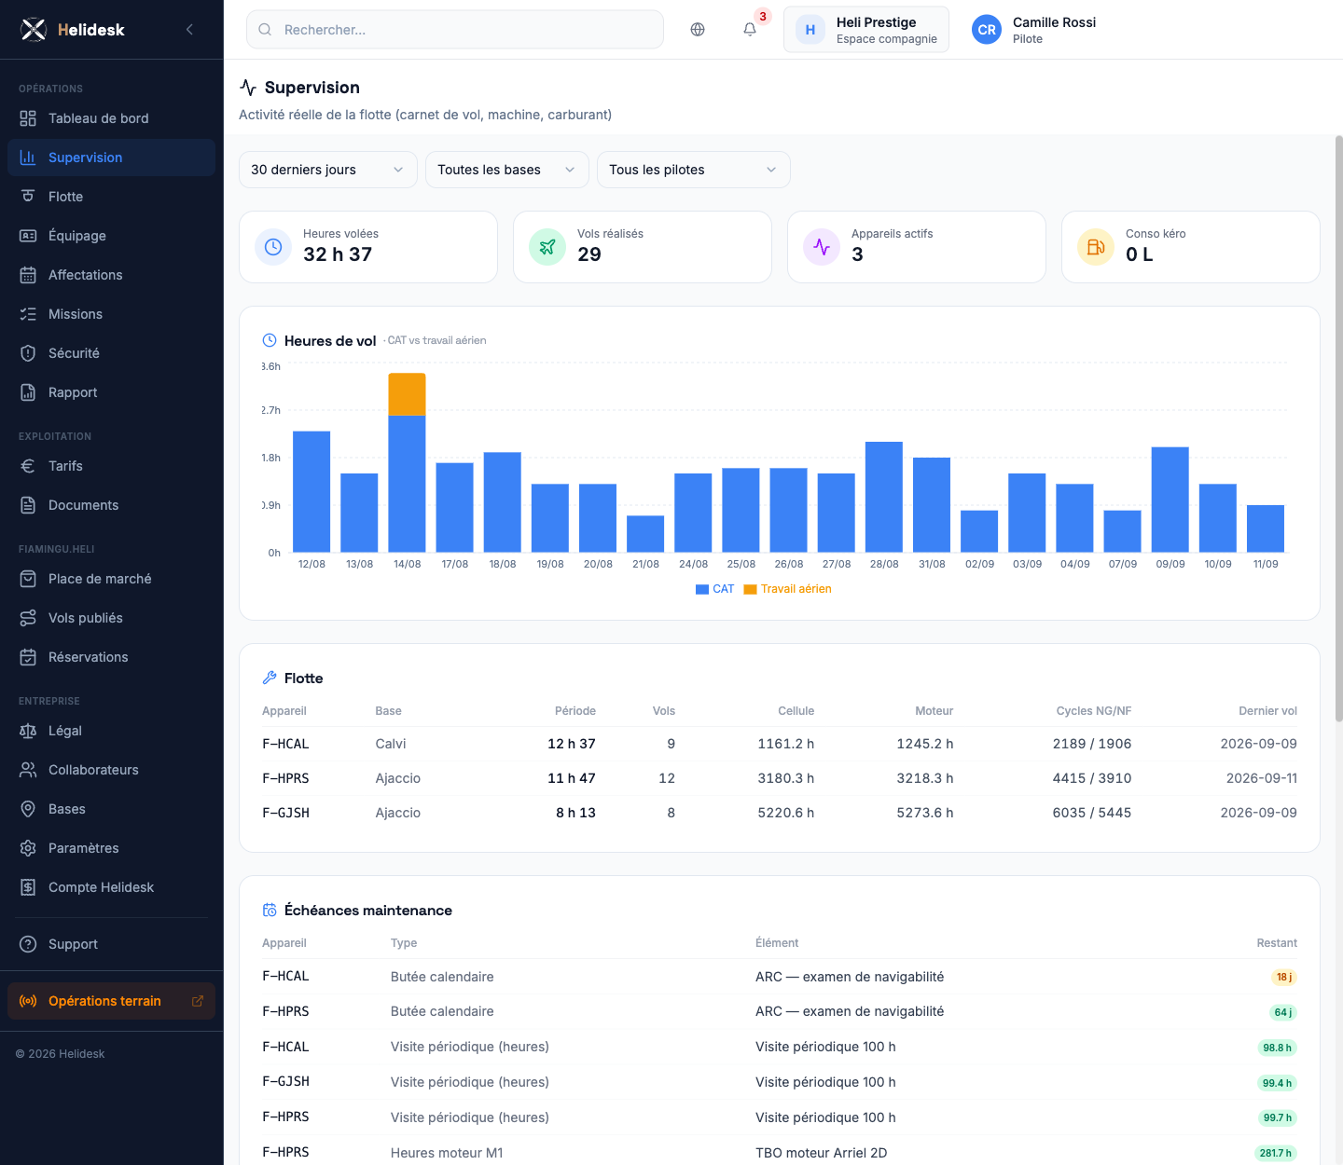Open Collaborateurs in sidebar
1343x1165 pixels.
tap(111, 770)
